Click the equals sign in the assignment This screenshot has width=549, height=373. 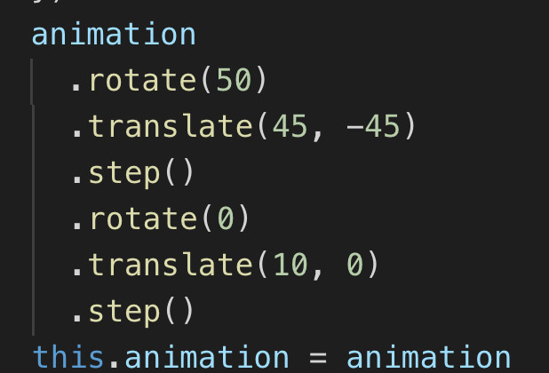[317, 356]
